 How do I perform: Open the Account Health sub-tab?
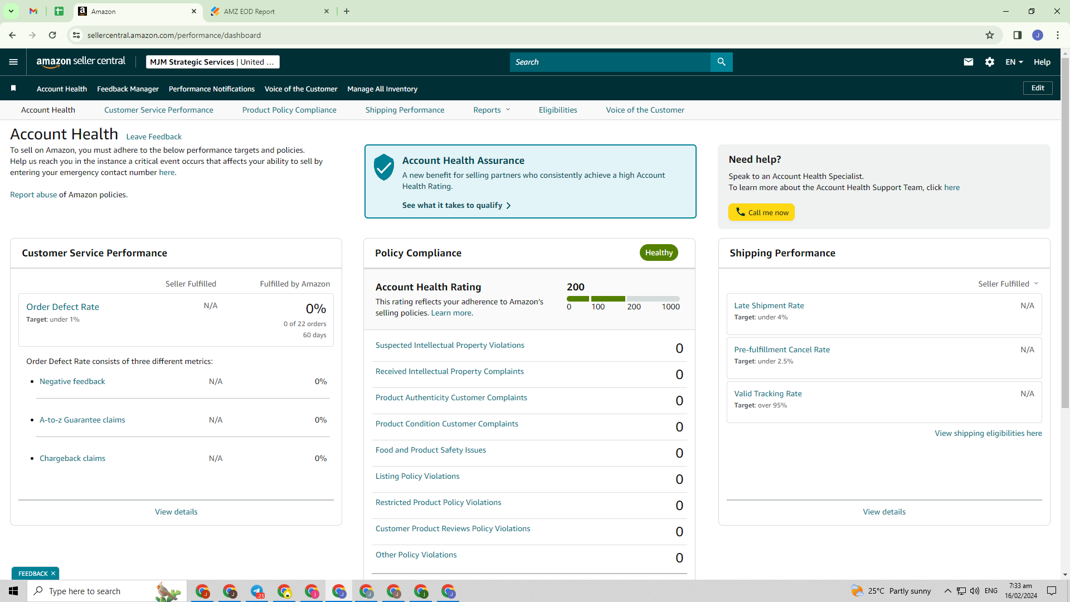[x=48, y=110]
